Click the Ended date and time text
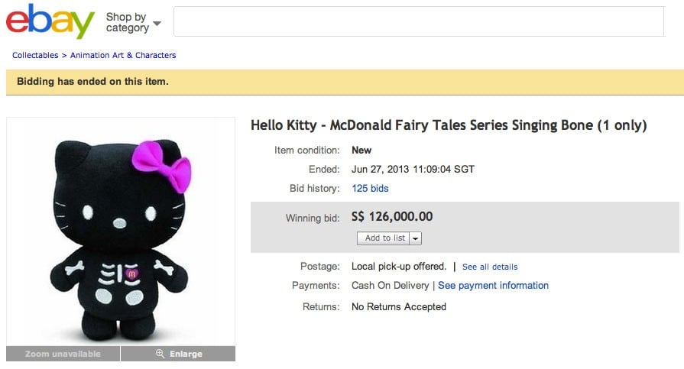Screen dimensions: 684x369 click(x=411, y=169)
